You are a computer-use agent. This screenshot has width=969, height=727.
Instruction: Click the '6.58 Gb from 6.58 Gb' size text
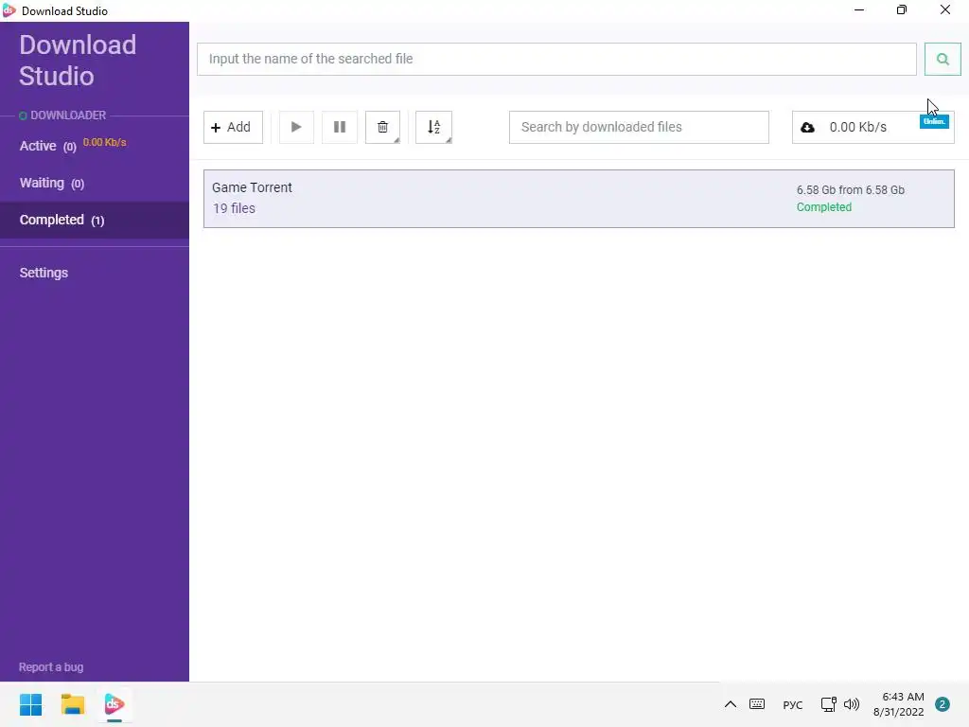point(851,189)
